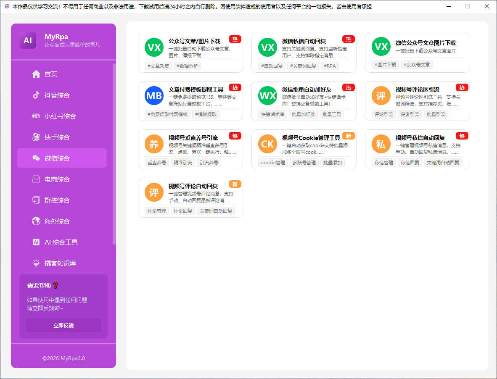Click VX icon of 公众号文章/图片下载
Image resolution: width=497 pixels, height=379 pixels.
click(154, 47)
